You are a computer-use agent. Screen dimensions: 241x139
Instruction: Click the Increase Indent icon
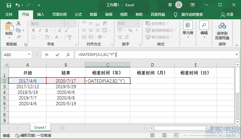[91, 37]
